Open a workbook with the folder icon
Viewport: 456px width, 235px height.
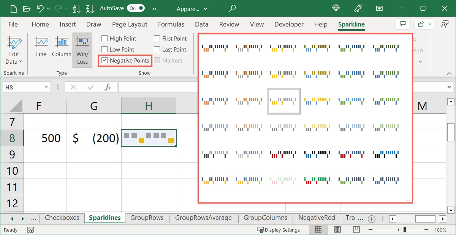point(27,8)
